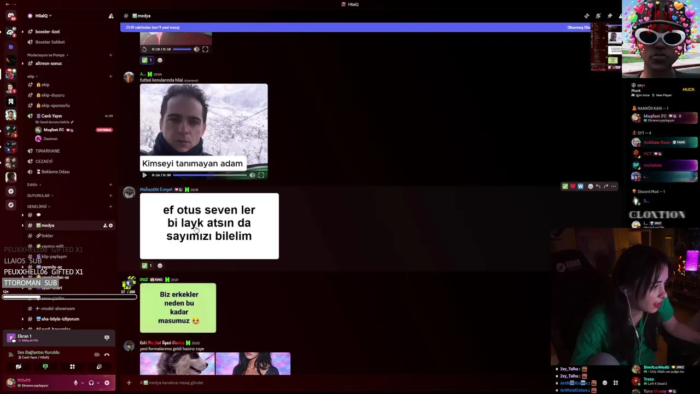The height and width of the screenshot is (394, 700).
Task: Disconnect from voice with hang-up icon
Action: coord(107,355)
